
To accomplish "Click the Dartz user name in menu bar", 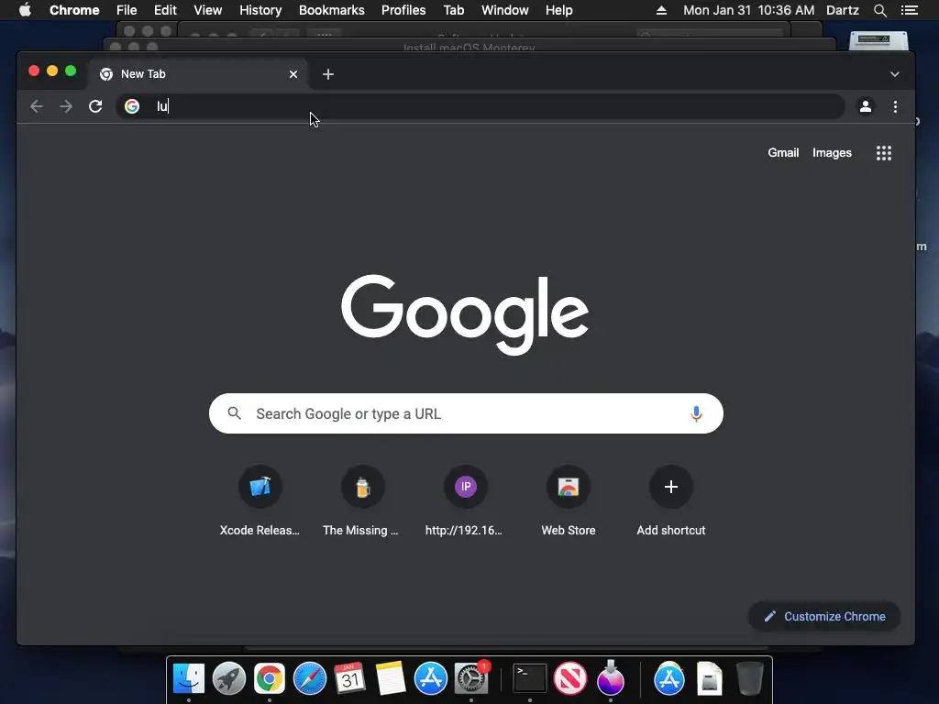I will click(x=843, y=10).
